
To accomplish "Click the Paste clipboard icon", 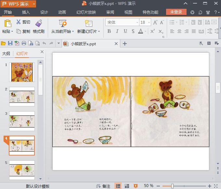I will tap(8, 23).
